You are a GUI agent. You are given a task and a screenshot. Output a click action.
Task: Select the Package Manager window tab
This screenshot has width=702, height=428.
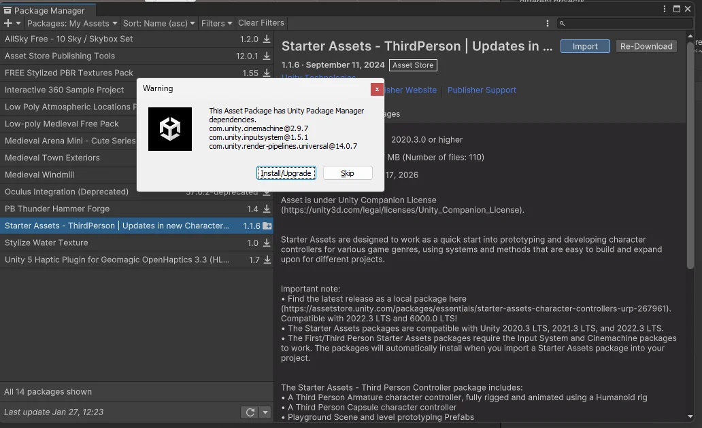[45, 10]
